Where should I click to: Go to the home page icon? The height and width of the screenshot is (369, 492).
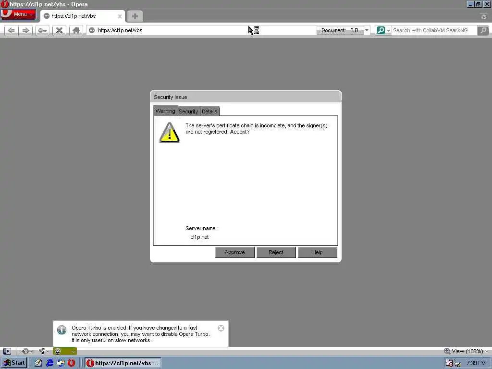click(x=76, y=30)
